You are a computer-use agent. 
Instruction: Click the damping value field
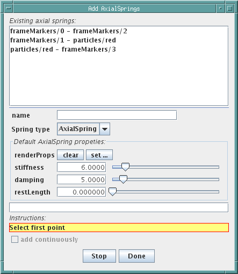point(82,179)
